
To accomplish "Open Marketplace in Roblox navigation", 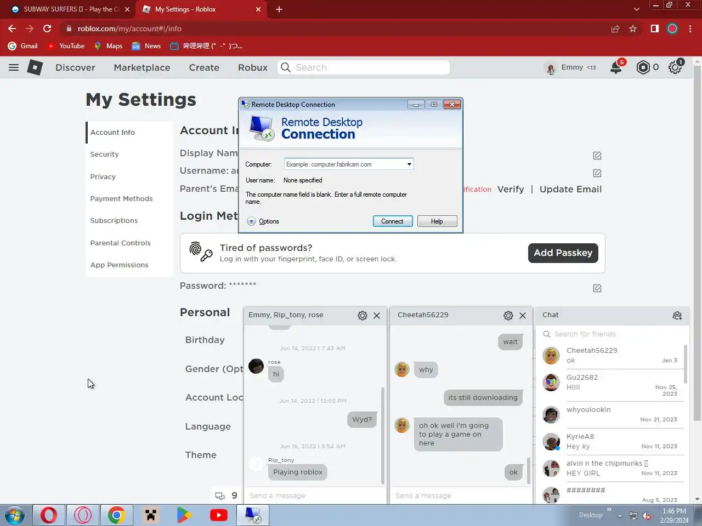I will 142,67.
